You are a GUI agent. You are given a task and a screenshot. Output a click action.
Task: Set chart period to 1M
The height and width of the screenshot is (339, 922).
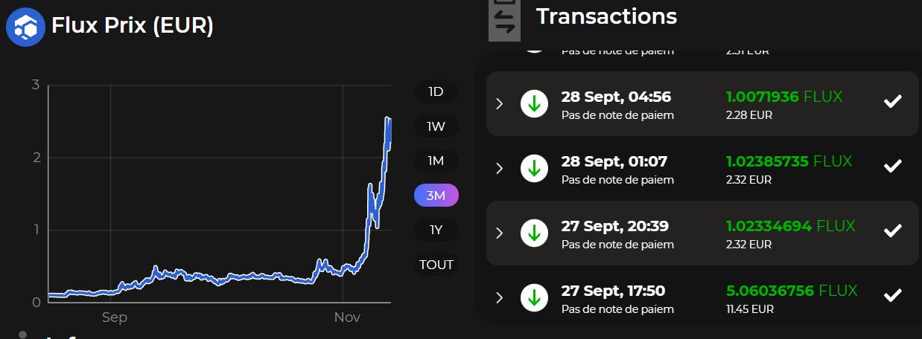point(436,161)
